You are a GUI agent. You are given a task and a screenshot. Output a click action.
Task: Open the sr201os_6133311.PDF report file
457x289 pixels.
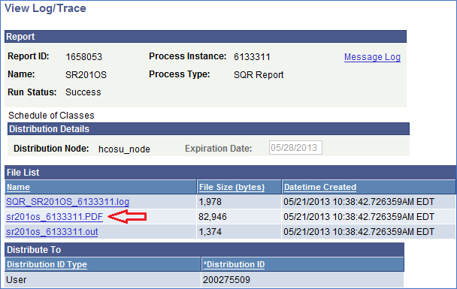55,217
